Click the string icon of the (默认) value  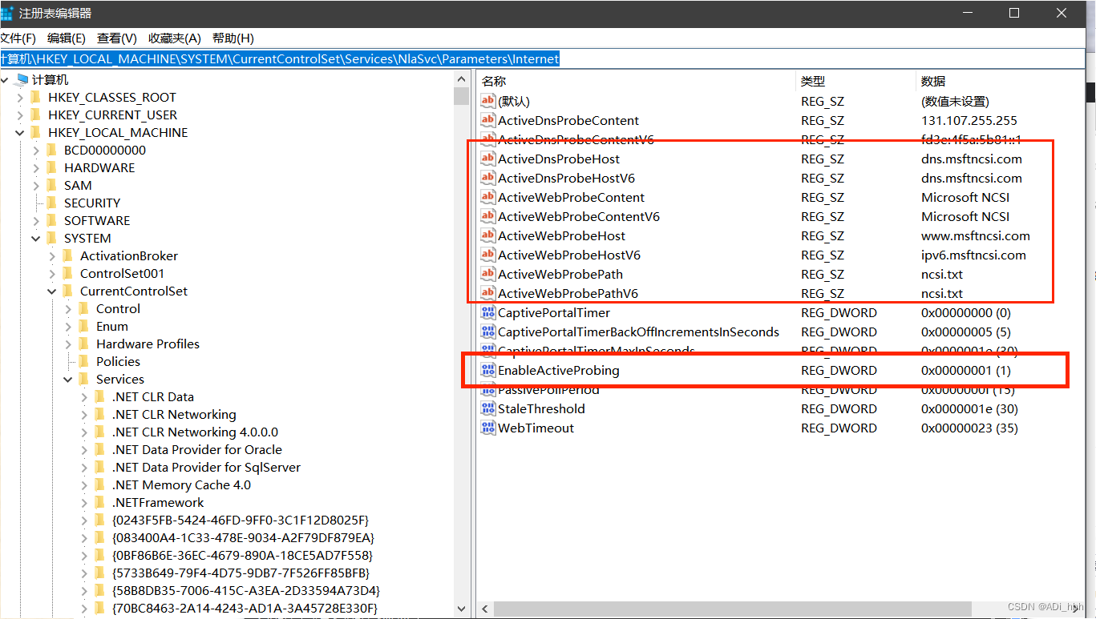coord(488,101)
